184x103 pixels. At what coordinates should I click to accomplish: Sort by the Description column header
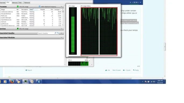(x=25, y=10)
